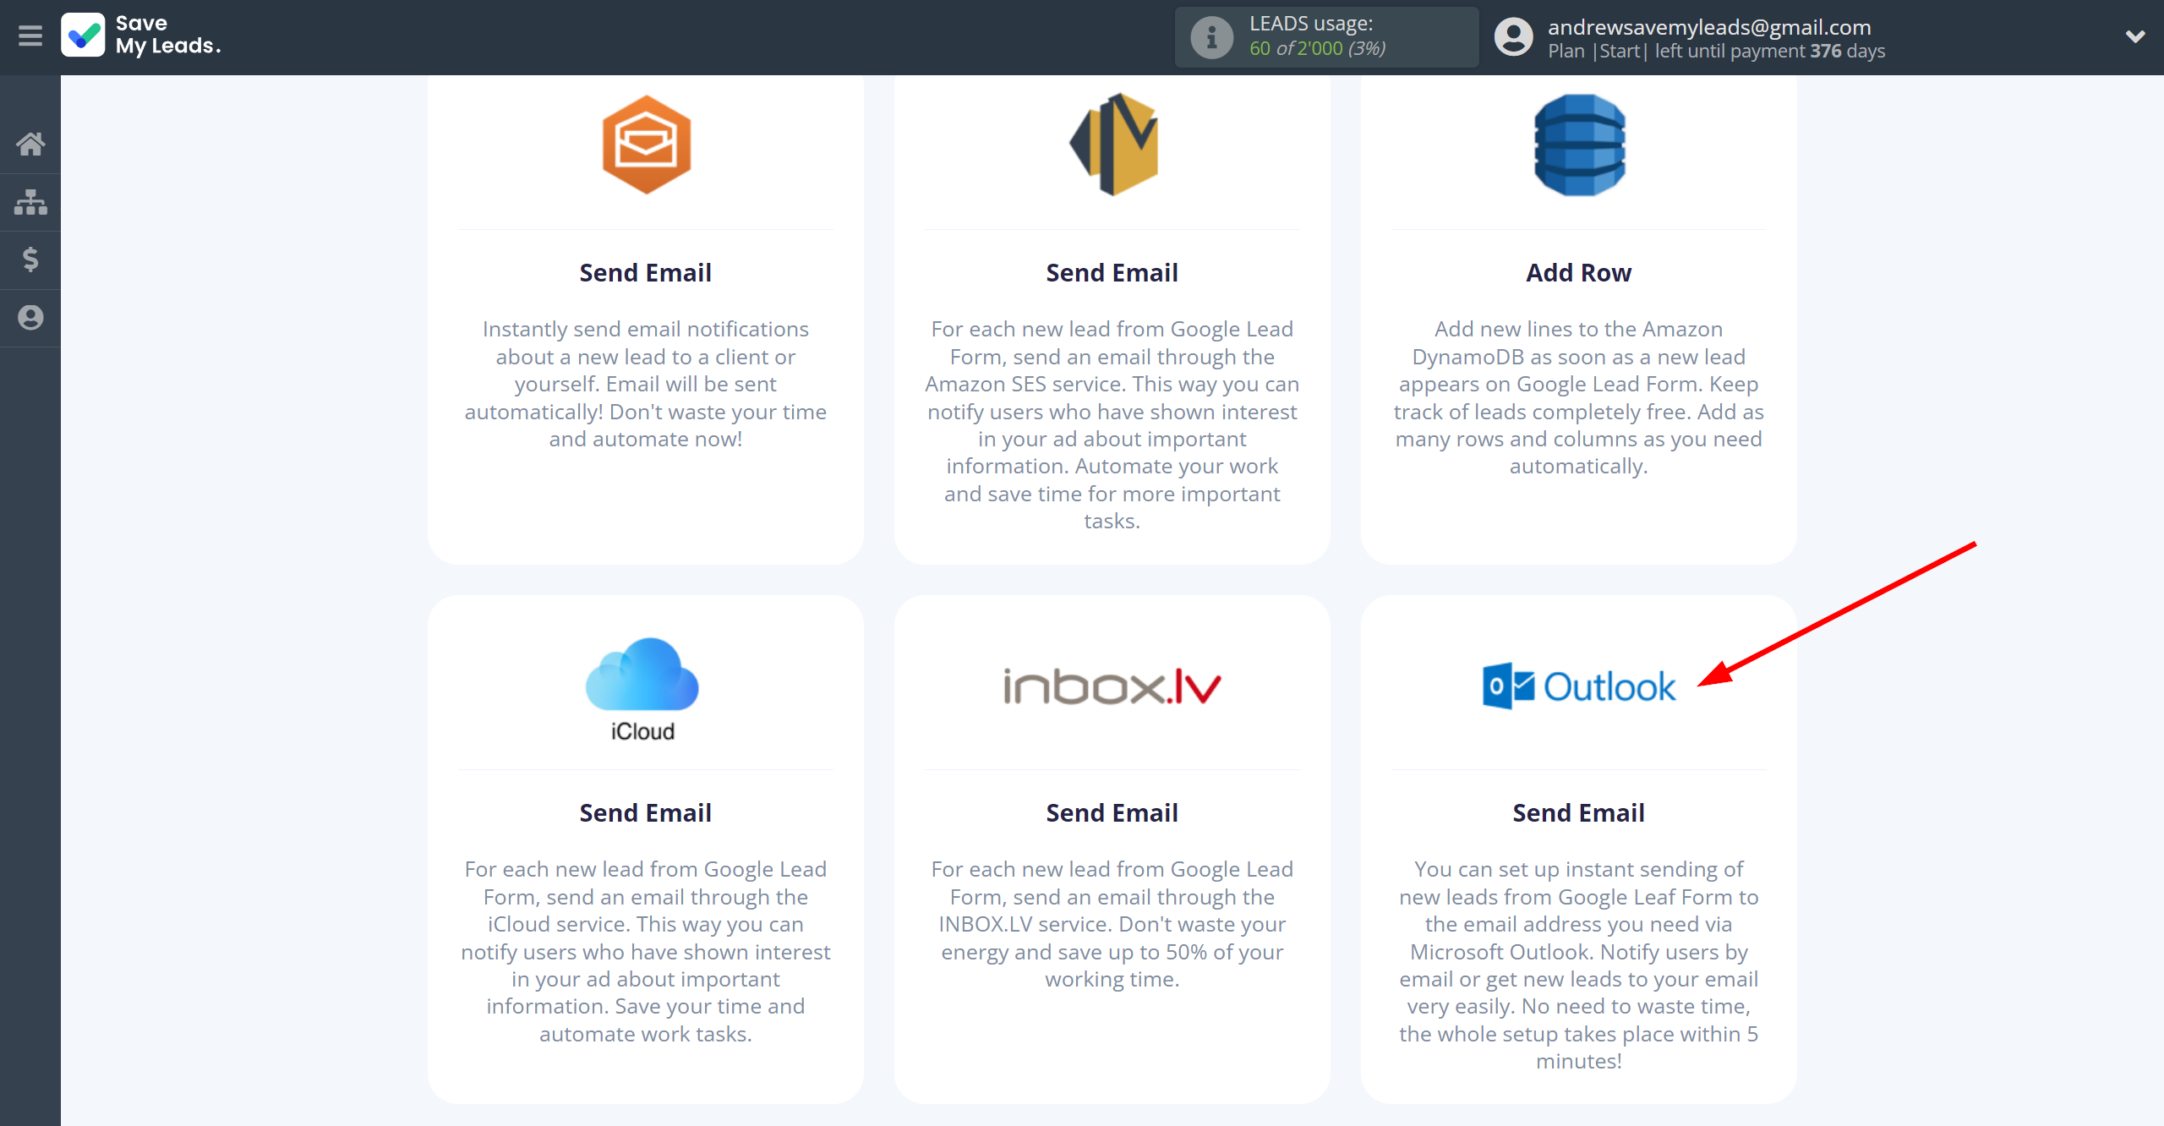Screen dimensions: 2164x1126
Task: Click Send Email heading under Outlook
Action: (1579, 813)
